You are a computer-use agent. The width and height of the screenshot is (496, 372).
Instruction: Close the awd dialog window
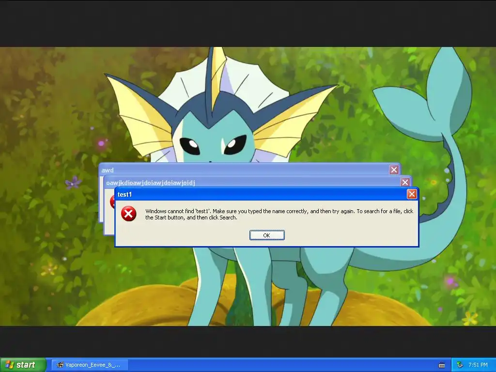(x=394, y=170)
